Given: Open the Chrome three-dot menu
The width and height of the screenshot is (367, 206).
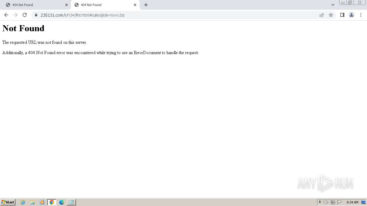Looking at the screenshot, I should click(x=361, y=15).
